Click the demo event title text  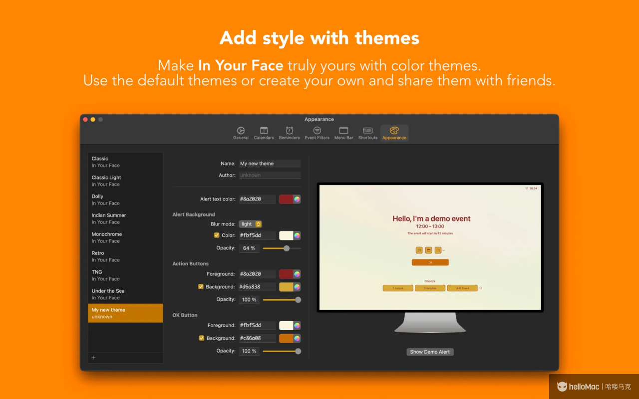click(x=431, y=218)
